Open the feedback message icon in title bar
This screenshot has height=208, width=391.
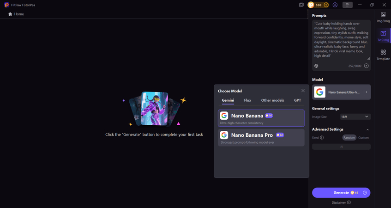point(301,5)
